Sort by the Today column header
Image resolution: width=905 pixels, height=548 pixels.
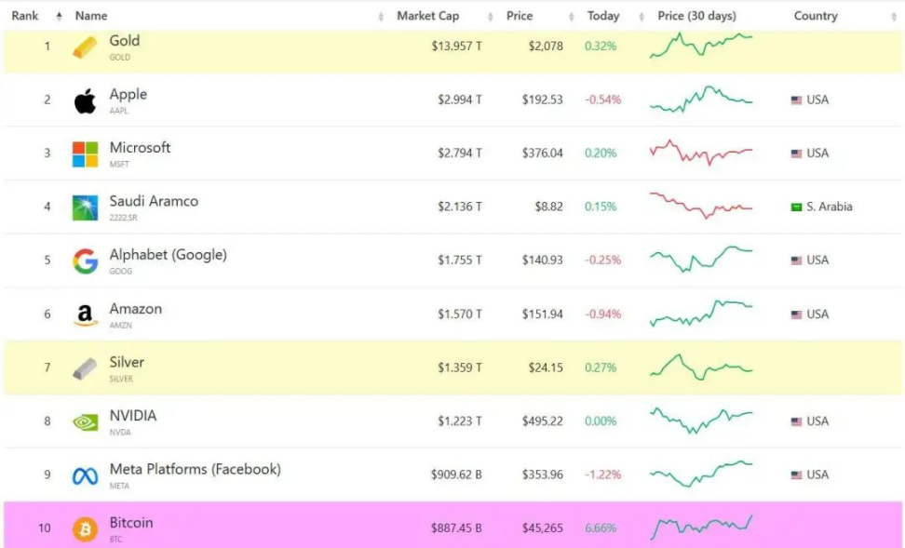(603, 16)
